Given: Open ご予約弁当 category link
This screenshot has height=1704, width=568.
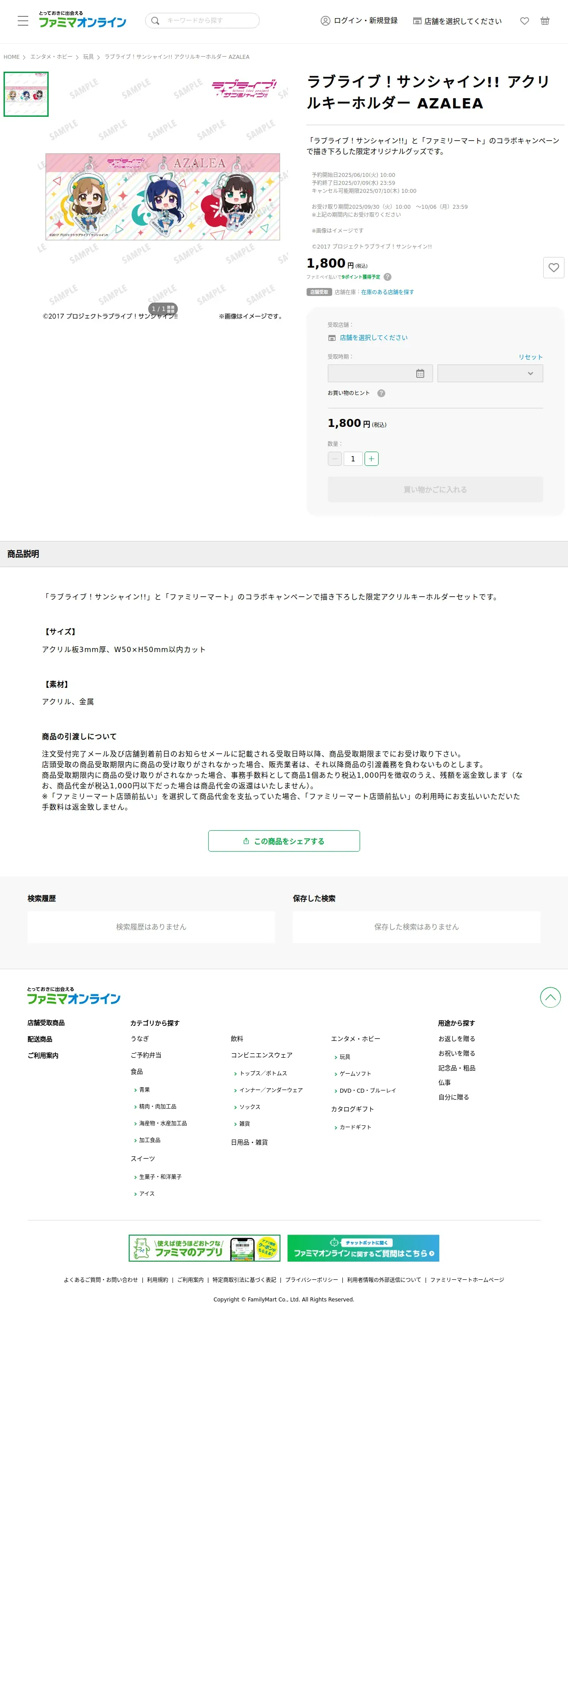Looking at the screenshot, I should [x=146, y=1055].
